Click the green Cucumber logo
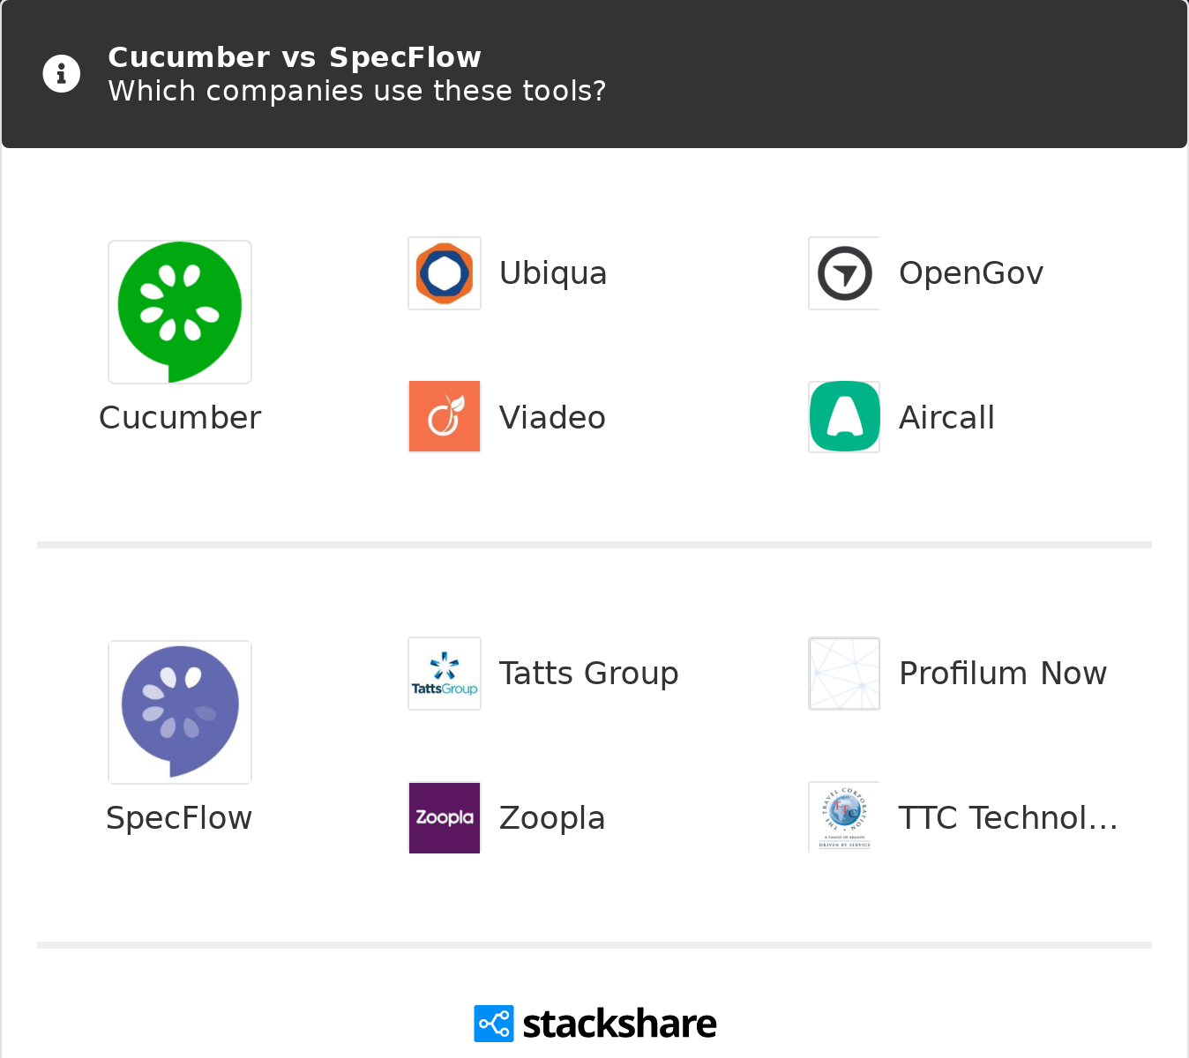 (180, 312)
